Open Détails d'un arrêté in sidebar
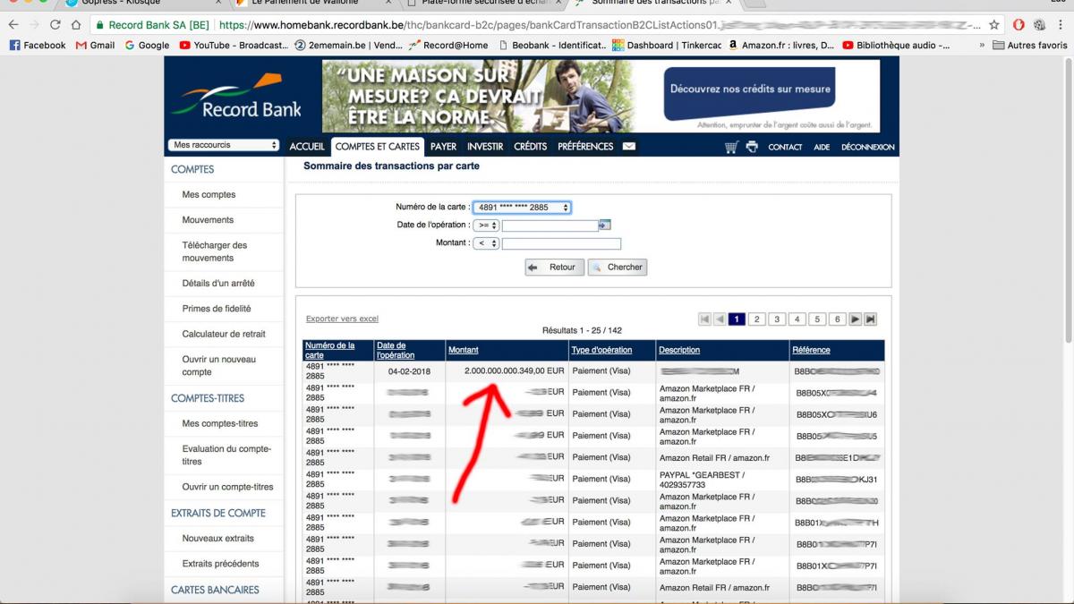The image size is (1074, 604). coord(218,283)
